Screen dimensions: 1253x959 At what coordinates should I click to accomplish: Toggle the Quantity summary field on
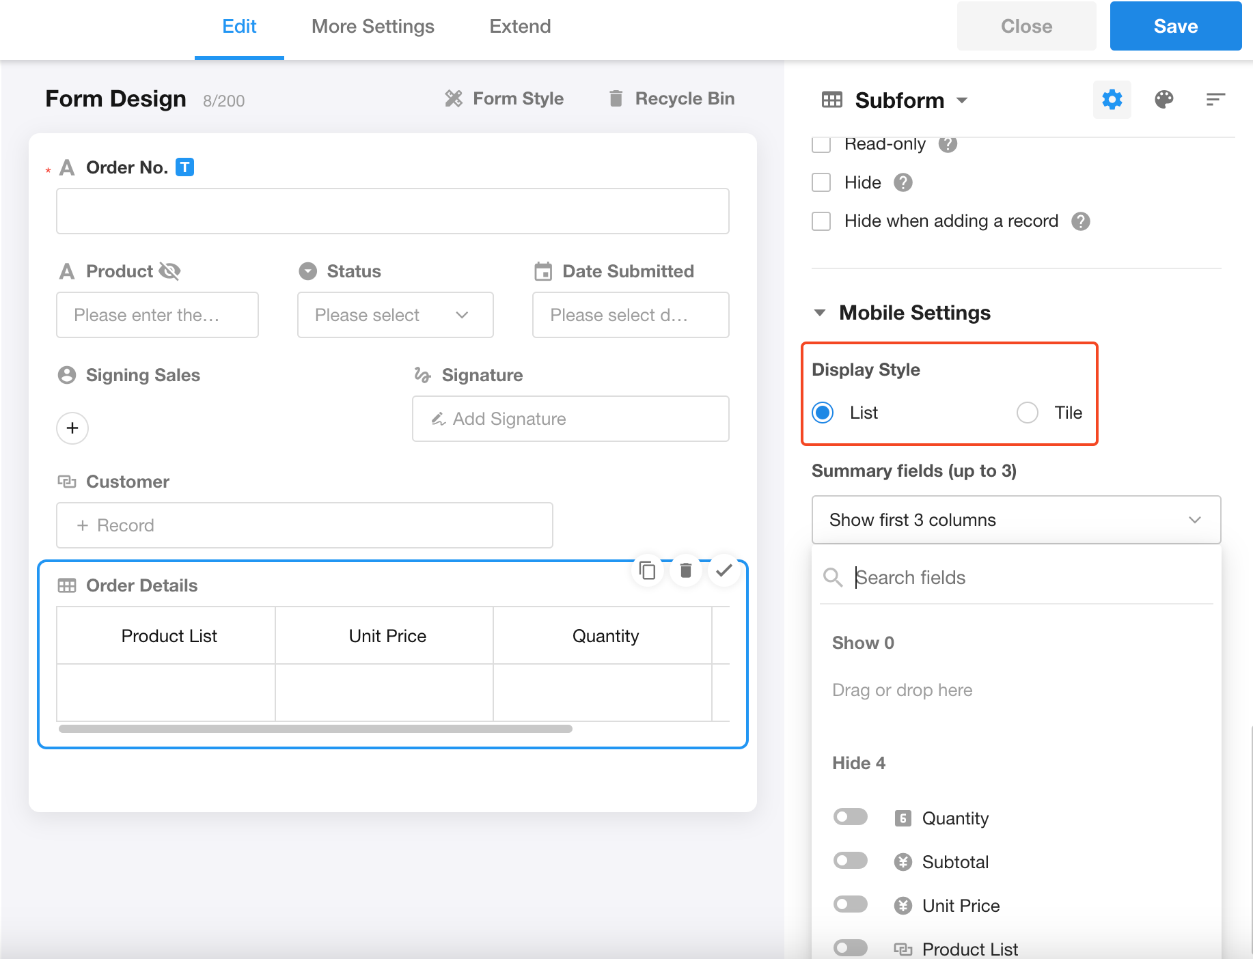click(x=850, y=817)
